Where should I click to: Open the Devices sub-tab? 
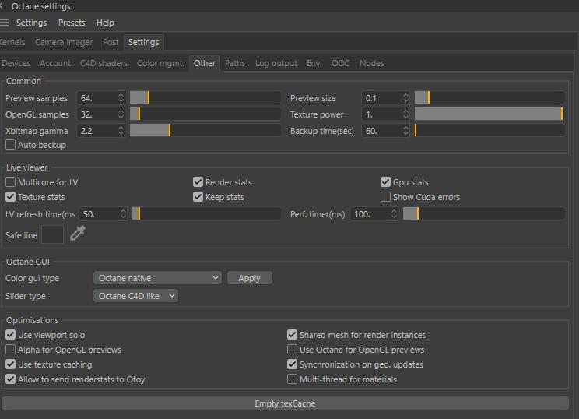tap(16, 63)
